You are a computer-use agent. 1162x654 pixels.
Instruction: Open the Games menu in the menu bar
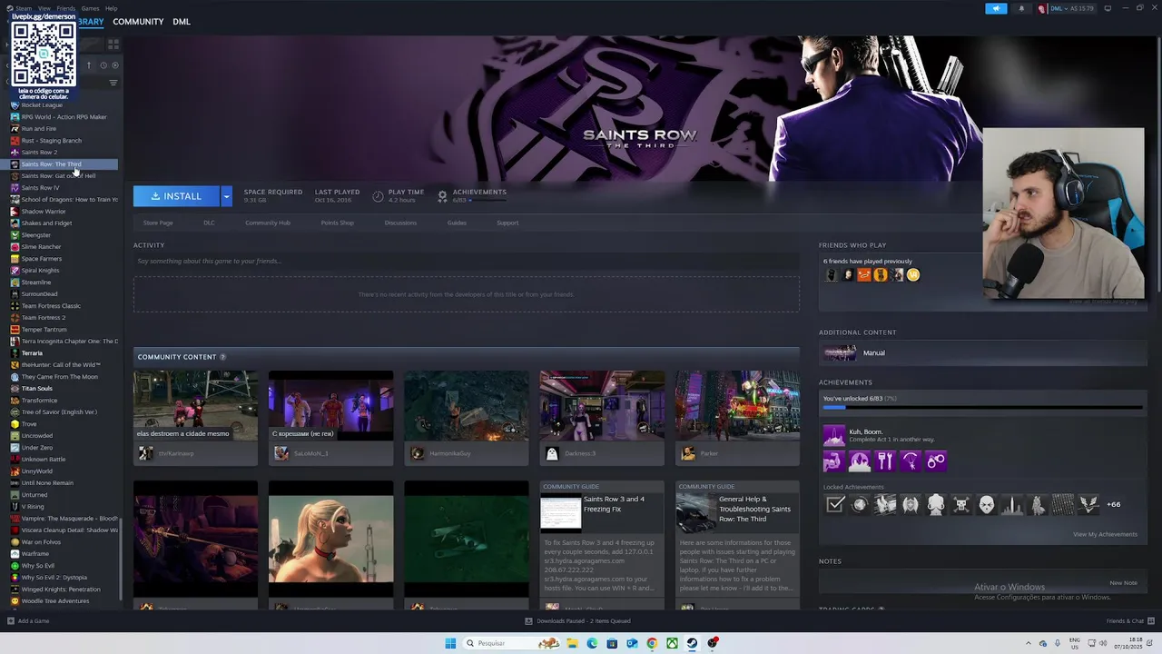(x=90, y=8)
